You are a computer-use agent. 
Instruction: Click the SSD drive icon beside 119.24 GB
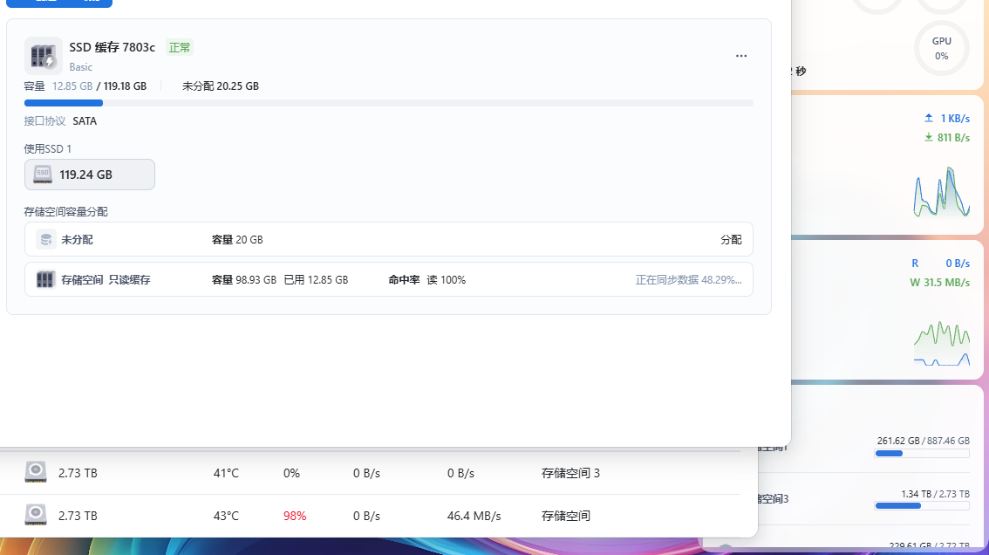(x=42, y=175)
